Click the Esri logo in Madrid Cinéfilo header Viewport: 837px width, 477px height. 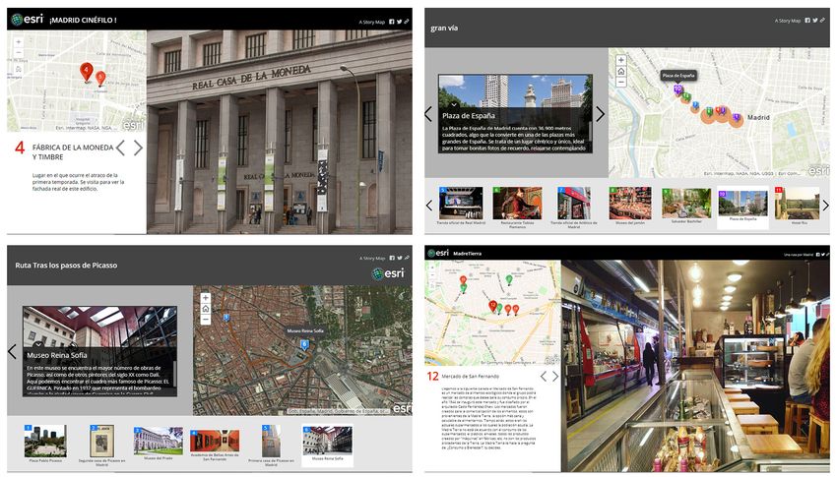(x=28, y=20)
